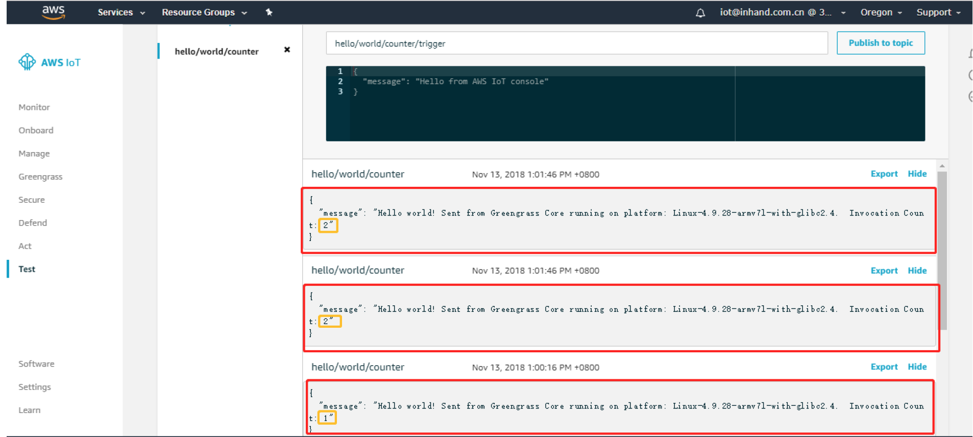Remove the hello/world/counter subscription with X
The height and width of the screenshot is (437, 973).
[x=287, y=50]
